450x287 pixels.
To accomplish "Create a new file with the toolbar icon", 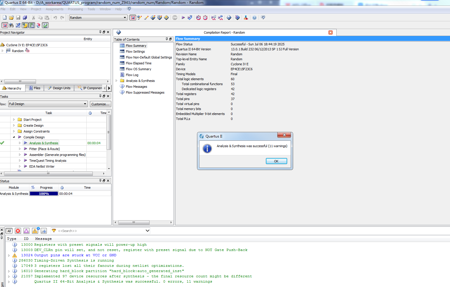I will [x=5, y=18].
